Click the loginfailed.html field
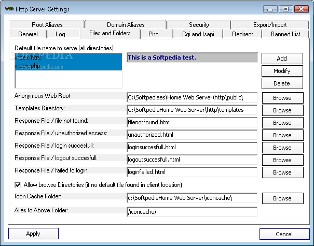The height and width of the screenshot is (246, 314). pyautogui.click(x=192, y=172)
